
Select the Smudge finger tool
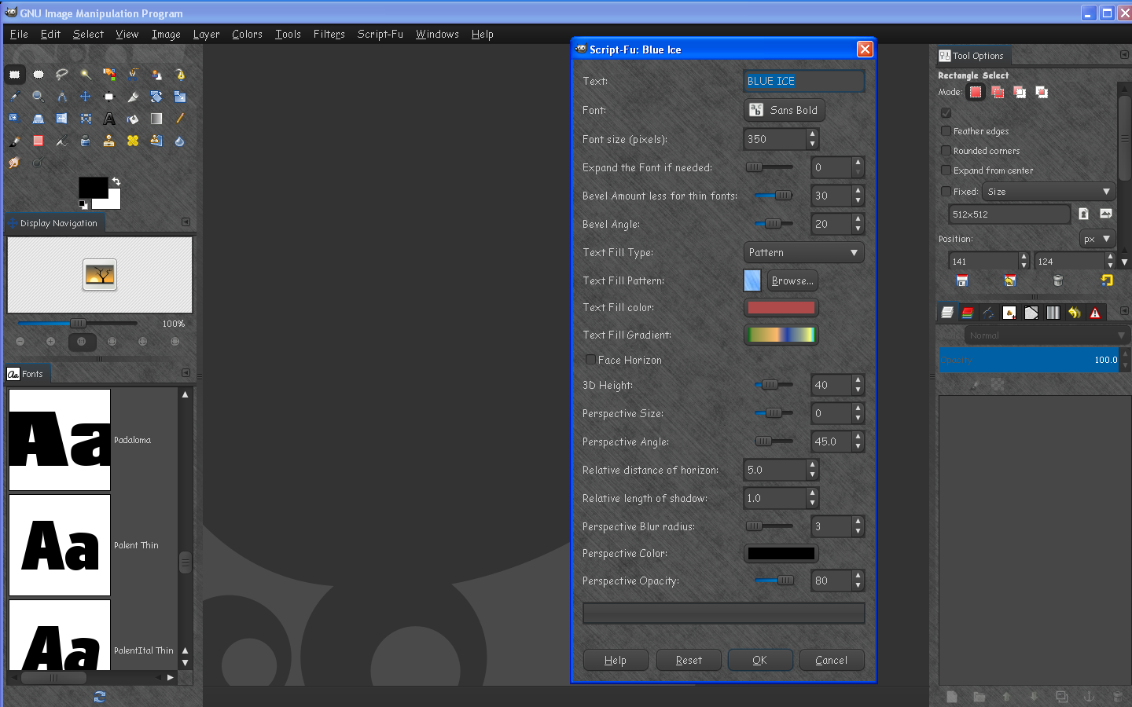pyautogui.click(x=14, y=163)
